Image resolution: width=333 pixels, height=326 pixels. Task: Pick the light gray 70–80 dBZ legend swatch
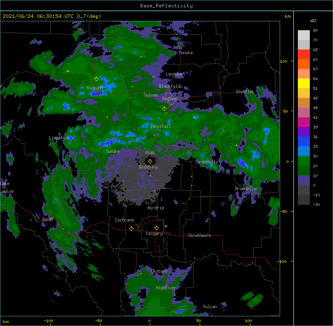[304, 35]
